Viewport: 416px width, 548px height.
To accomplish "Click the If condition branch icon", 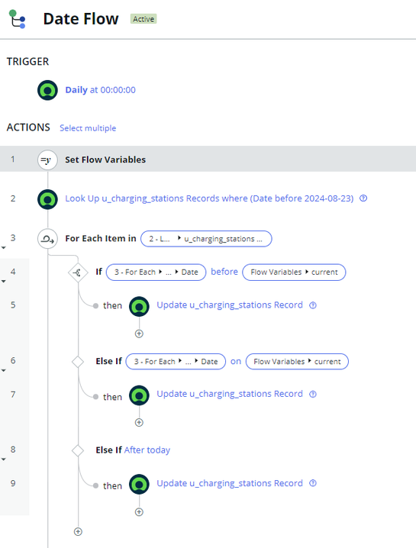I will tap(78, 272).
